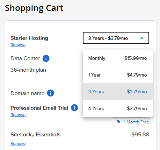Click the 1 Month Free promo text
The height and width of the screenshot is (150, 160).
(x=136, y=122)
